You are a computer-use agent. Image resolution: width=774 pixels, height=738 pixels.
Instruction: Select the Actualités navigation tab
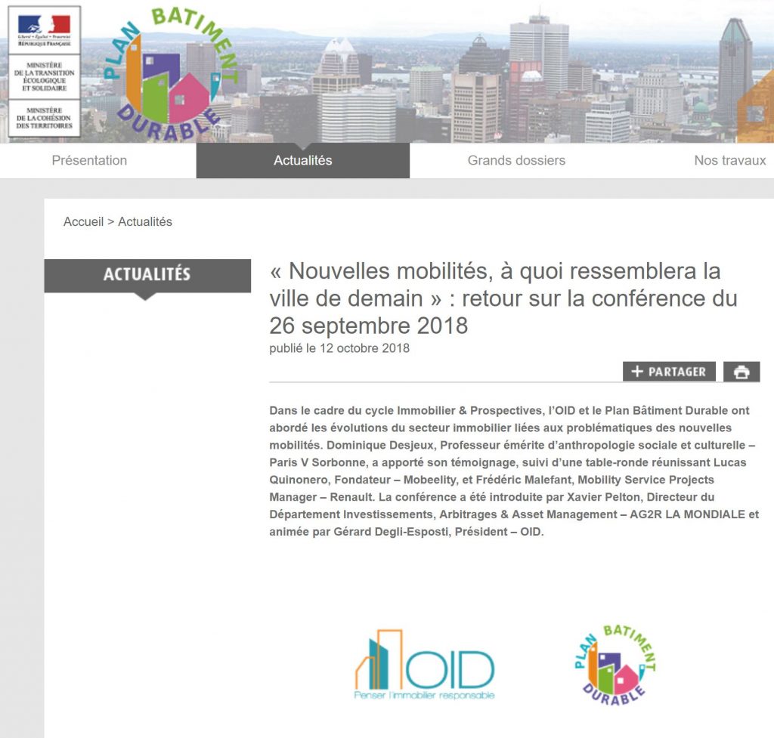click(302, 160)
